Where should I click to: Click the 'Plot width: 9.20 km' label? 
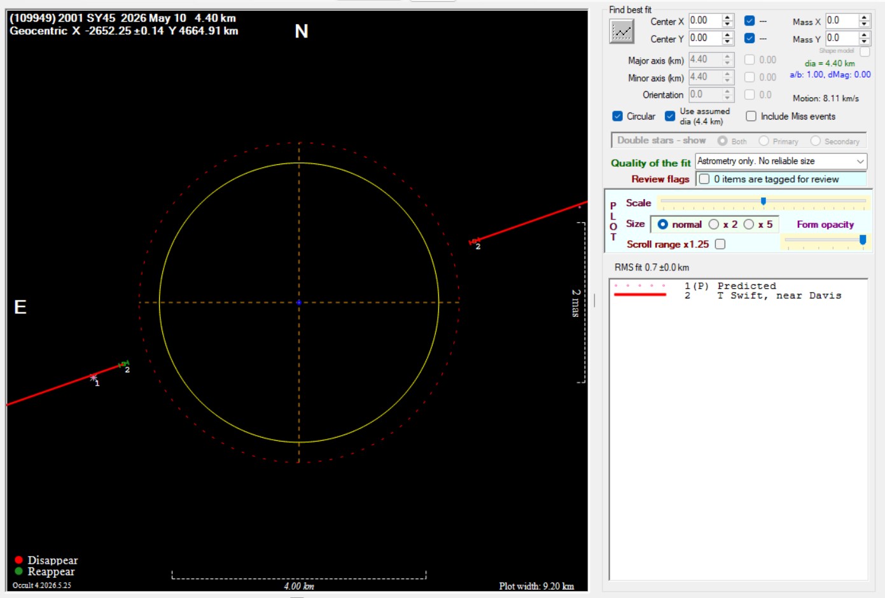point(536,586)
